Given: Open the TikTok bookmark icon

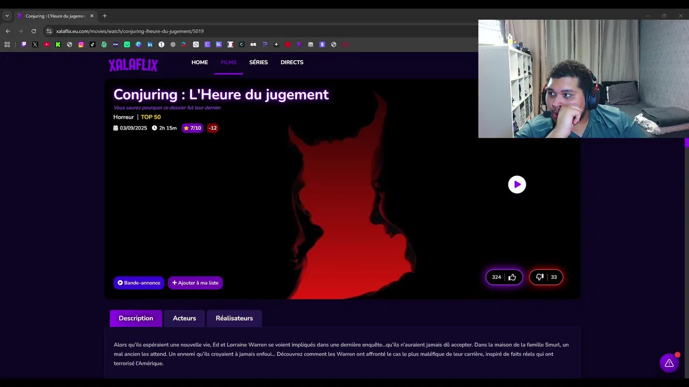Looking at the screenshot, I should (93, 45).
